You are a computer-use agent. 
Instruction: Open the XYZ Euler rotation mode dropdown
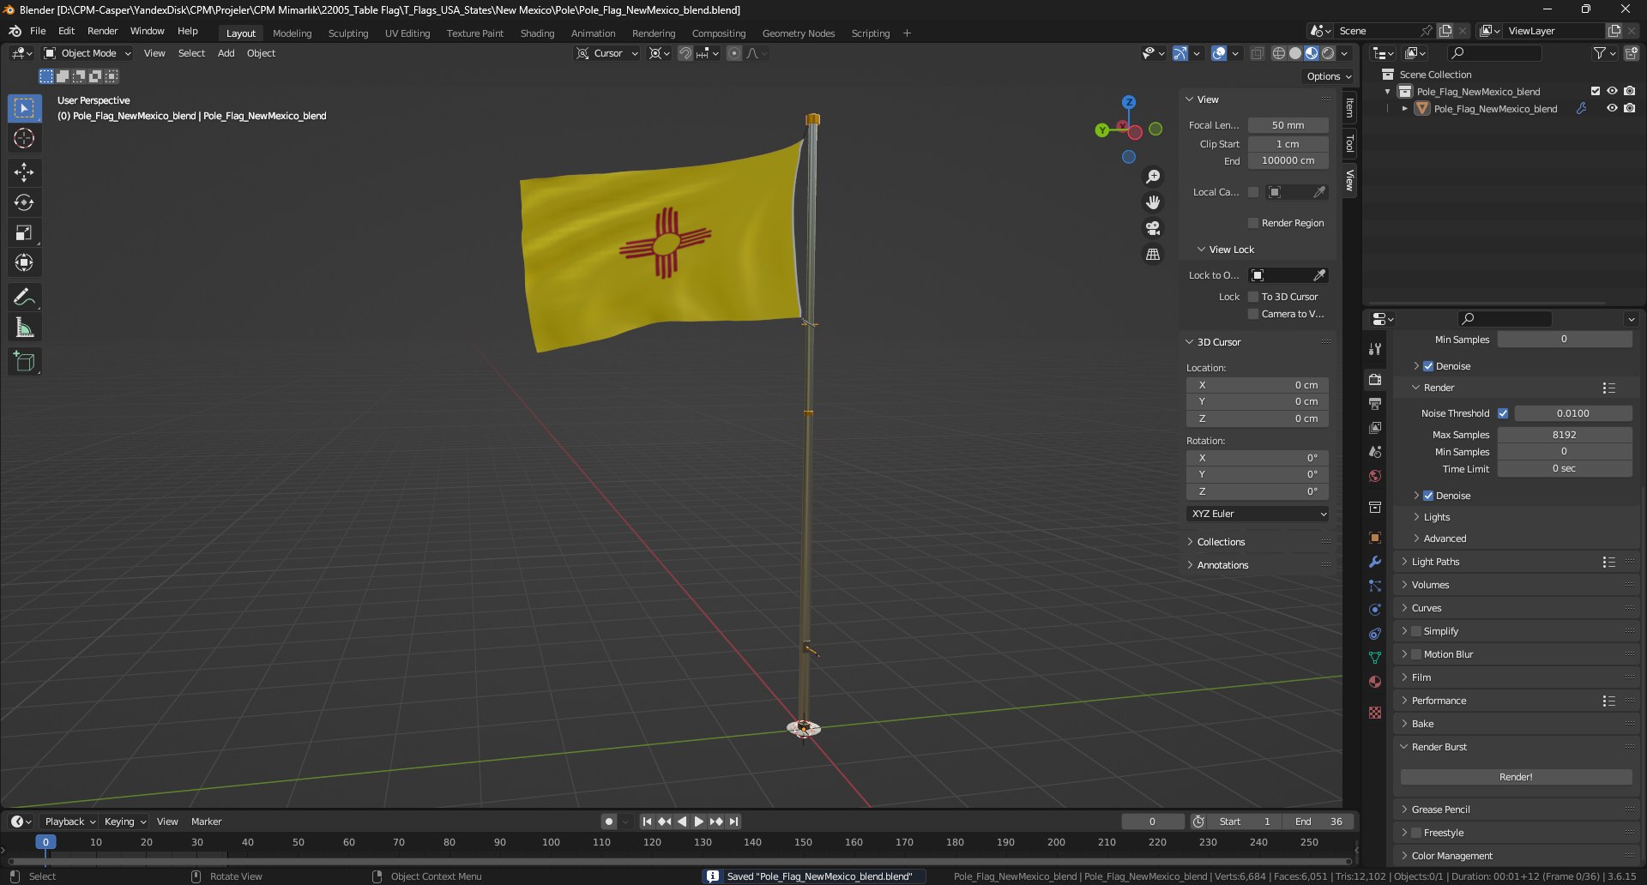(x=1258, y=514)
